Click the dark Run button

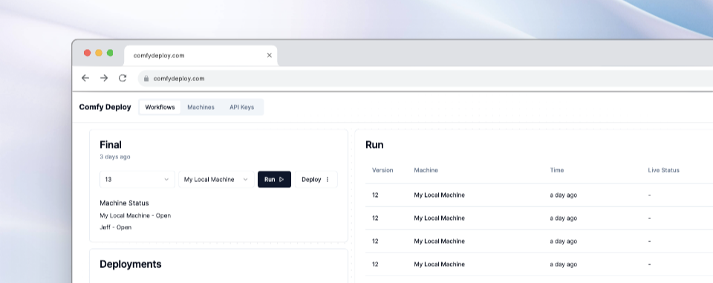point(274,179)
